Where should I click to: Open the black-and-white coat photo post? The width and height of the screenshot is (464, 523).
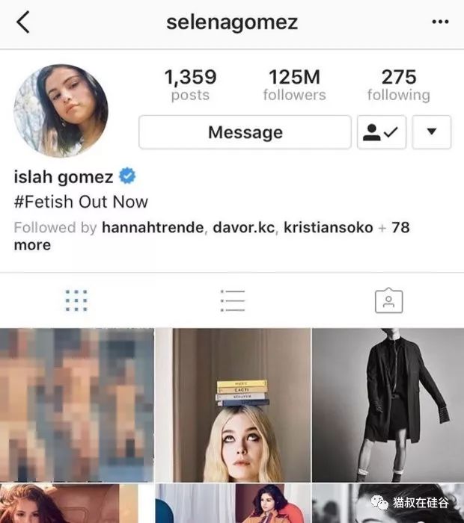click(x=388, y=405)
